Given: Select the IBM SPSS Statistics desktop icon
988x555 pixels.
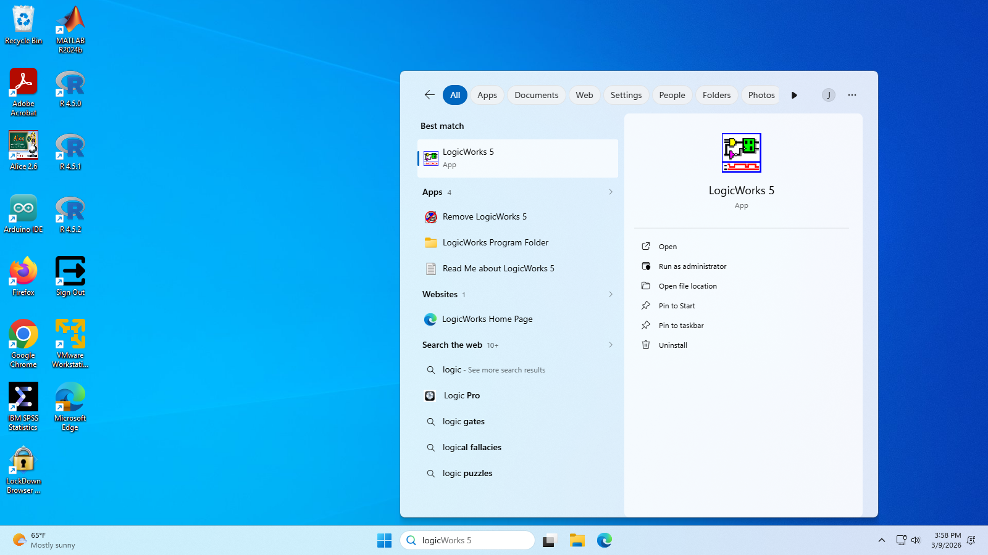Looking at the screenshot, I should [x=23, y=407].
